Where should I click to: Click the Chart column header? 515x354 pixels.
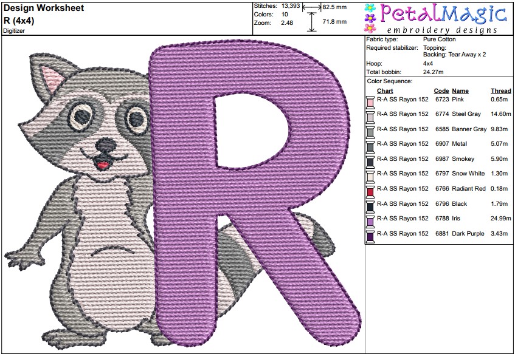click(x=385, y=91)
